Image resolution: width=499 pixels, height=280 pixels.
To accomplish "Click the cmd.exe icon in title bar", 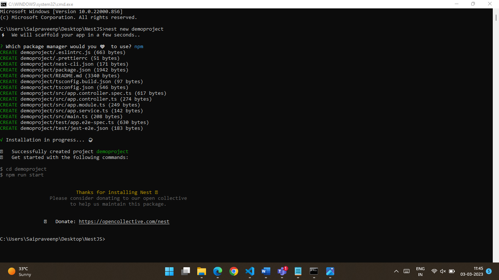I will click(4, 4).
